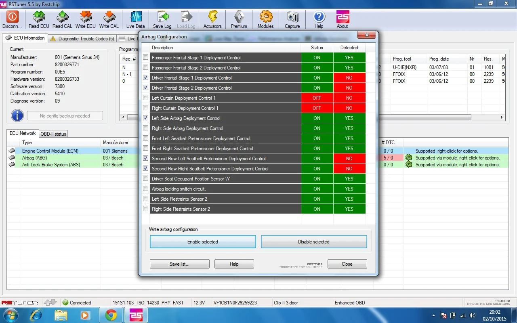517x323 pixels.
Task: Click right arrow of programming history scrollbar
Action: point(502,117)
